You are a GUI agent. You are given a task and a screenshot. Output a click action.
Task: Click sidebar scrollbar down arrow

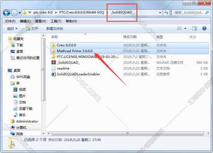click(x=43, y=133)
